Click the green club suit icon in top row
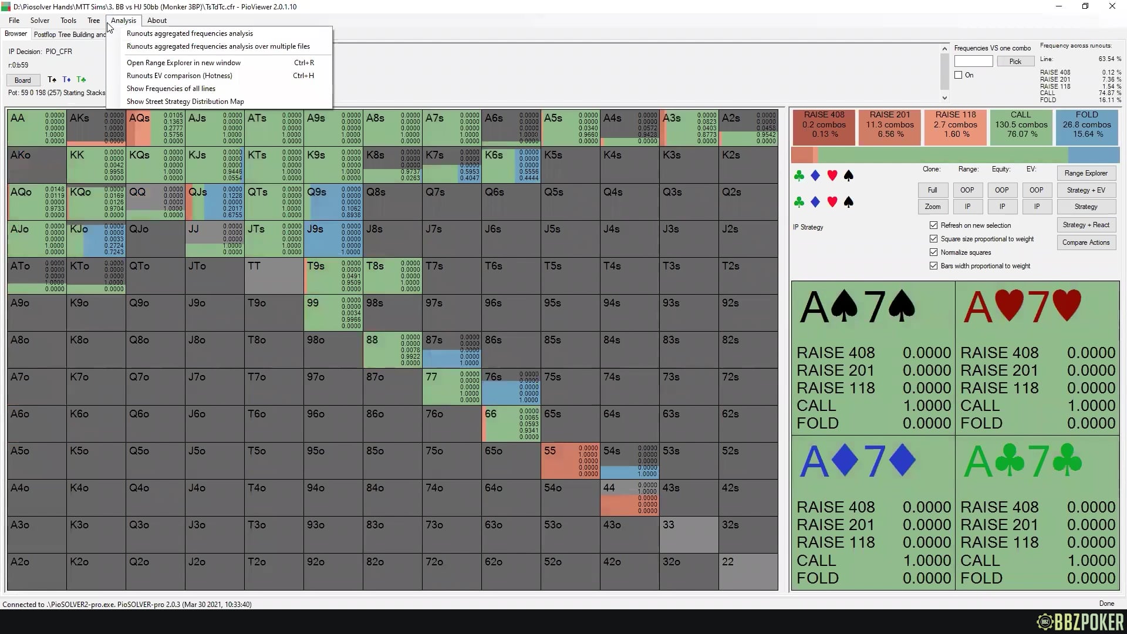Viewport: 1127px width, 634px height. click(x=798, y=176)
